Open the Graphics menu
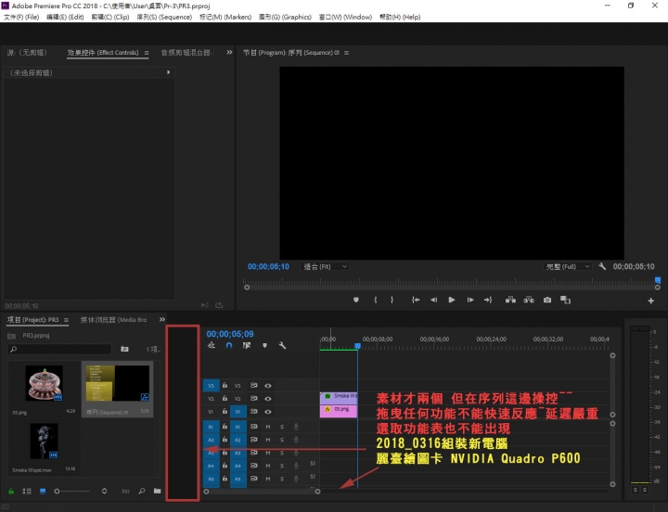This screenshot has height=512, width=668. pyautogui.click(x=285, y=17)
